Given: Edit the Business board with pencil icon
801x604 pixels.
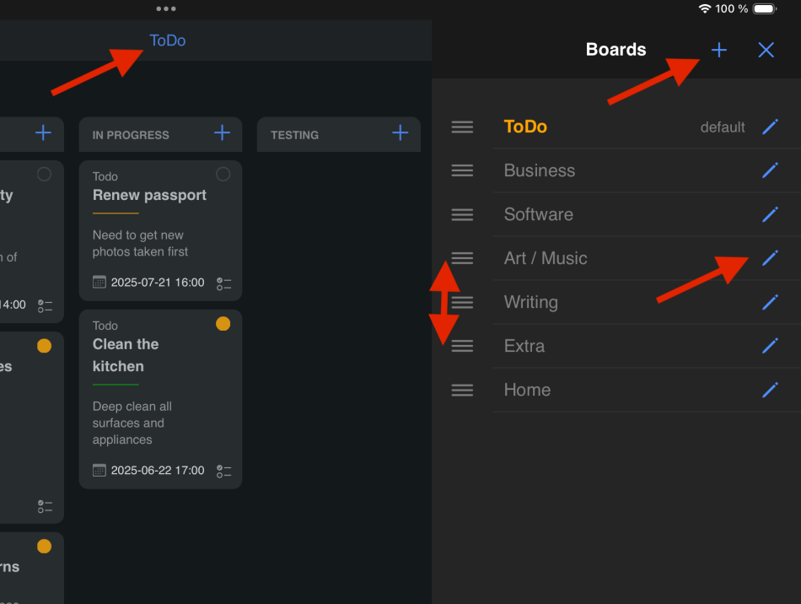Looking at the screenshot, I should pos(770,170).
